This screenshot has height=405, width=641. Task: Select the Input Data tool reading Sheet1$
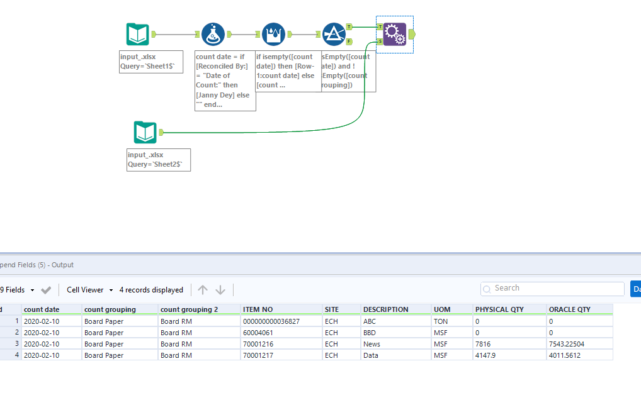[x=138, y=34]
